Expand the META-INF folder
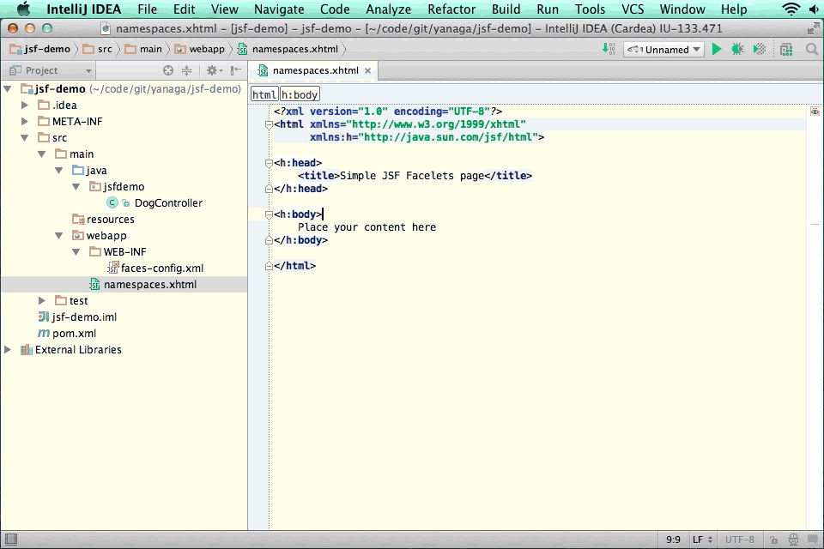Viewport: 824px width, 549px height. [24, 121]
